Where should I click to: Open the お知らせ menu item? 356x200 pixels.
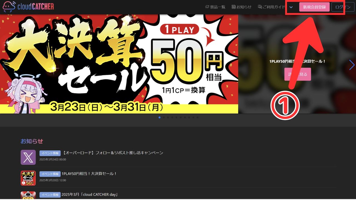point(241,7)
